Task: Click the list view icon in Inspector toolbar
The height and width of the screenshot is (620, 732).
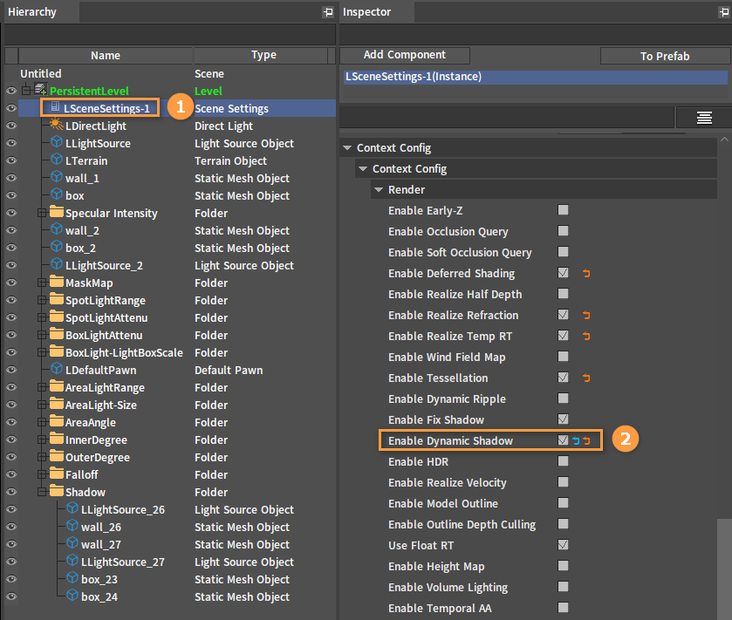Action: pos(704,118)
